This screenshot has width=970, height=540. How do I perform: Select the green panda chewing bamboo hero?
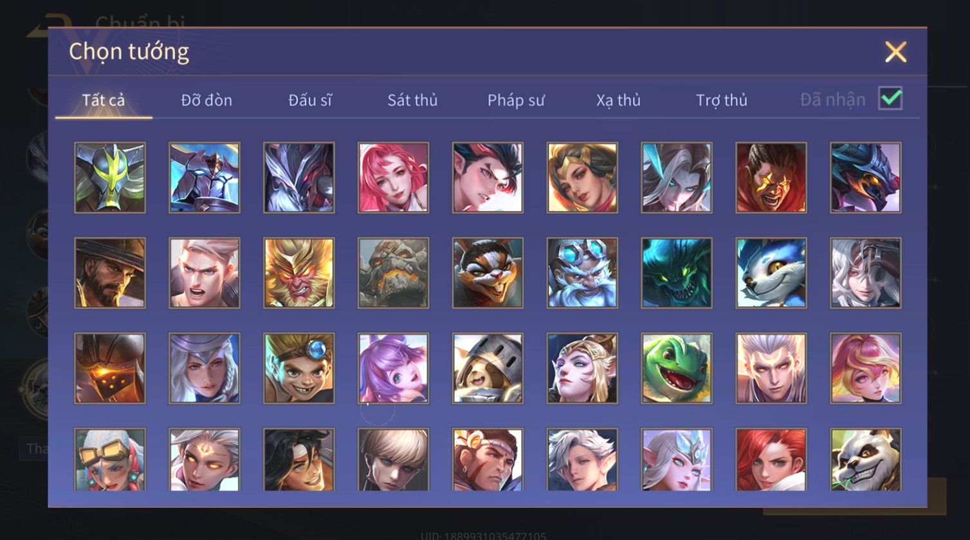point(866,460)
